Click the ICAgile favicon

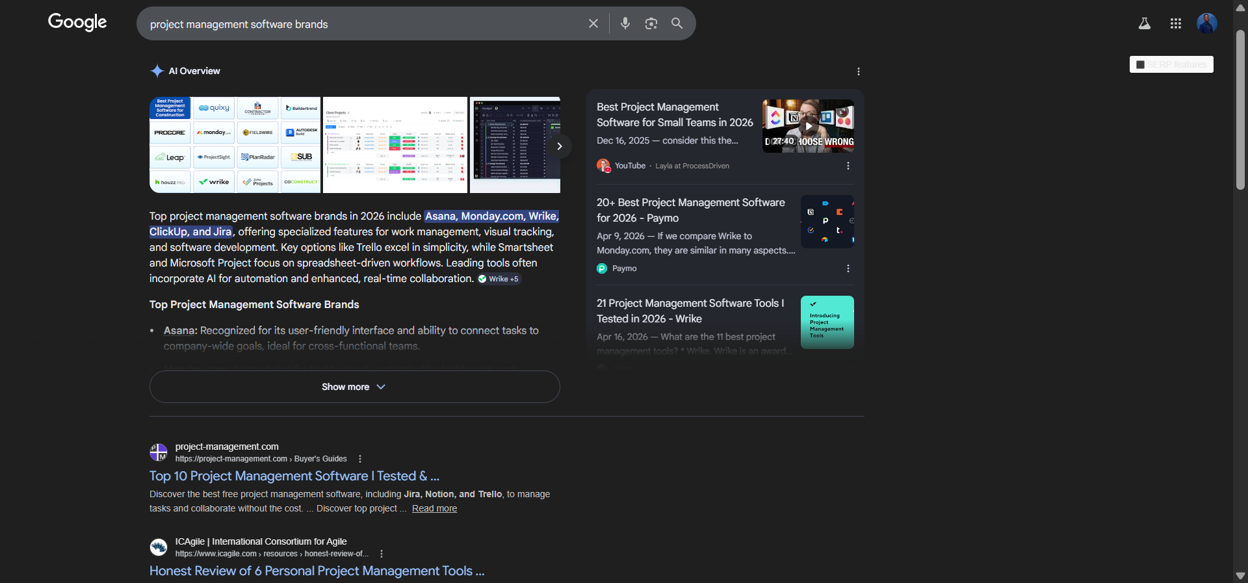point(159,547)
